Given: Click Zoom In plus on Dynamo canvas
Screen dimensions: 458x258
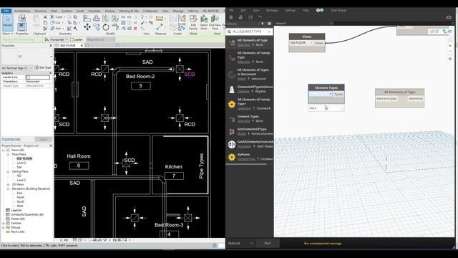Looking at the screenshot, I should tap(450, 46).
